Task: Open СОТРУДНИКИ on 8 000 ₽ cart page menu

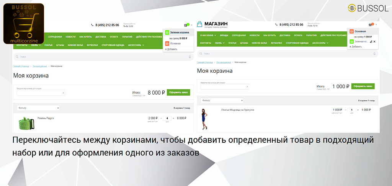Action: pos(55,37)
